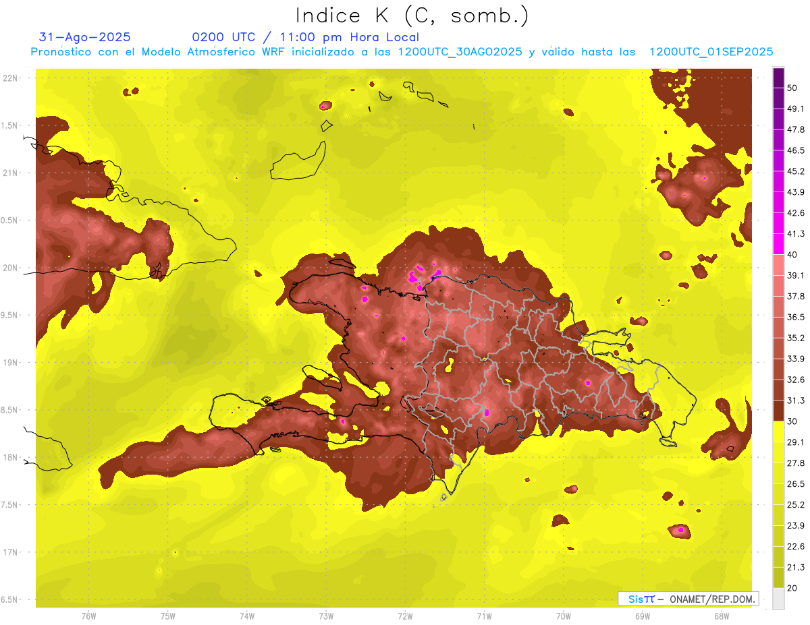810x625 pixels.
Task: Click the '31.3' color scale value
Action: pyautogui.click(x=796, y=400)
